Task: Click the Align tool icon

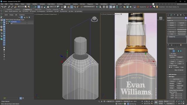Action: tap(100, 7)
